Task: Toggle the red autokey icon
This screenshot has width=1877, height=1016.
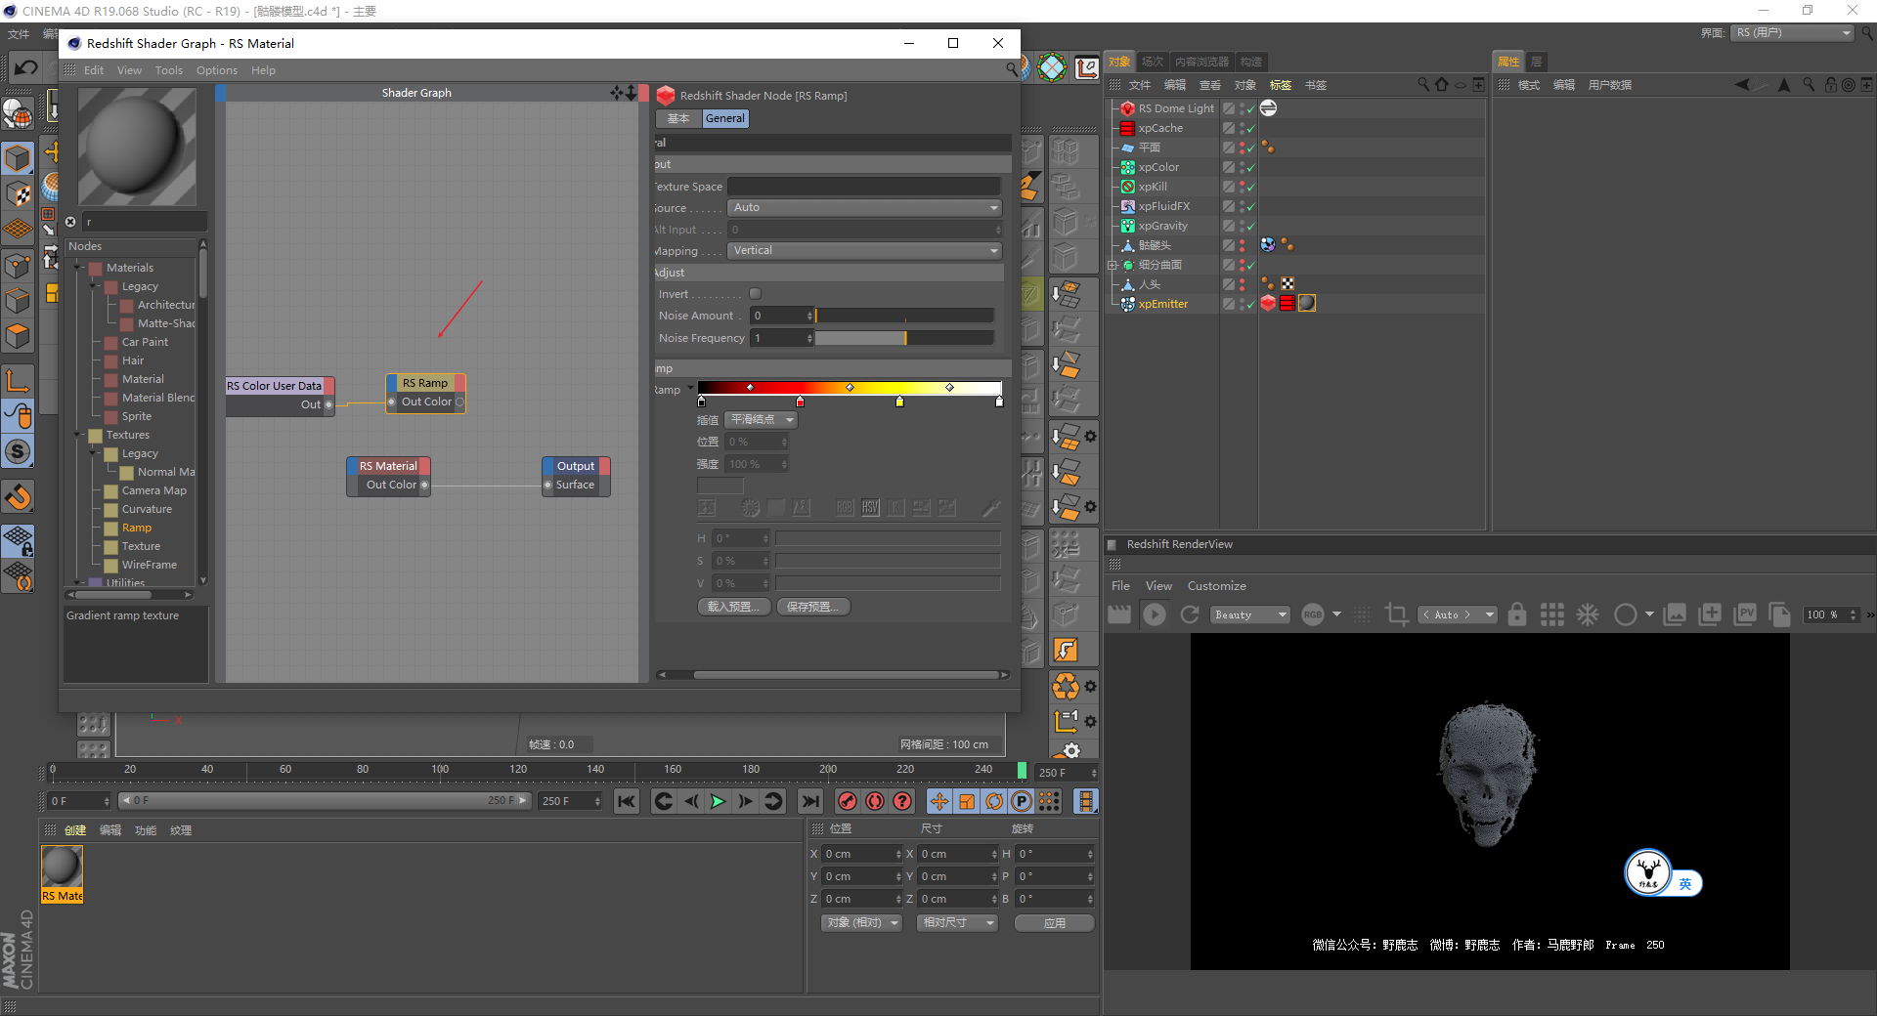Action: click(875, 802)
